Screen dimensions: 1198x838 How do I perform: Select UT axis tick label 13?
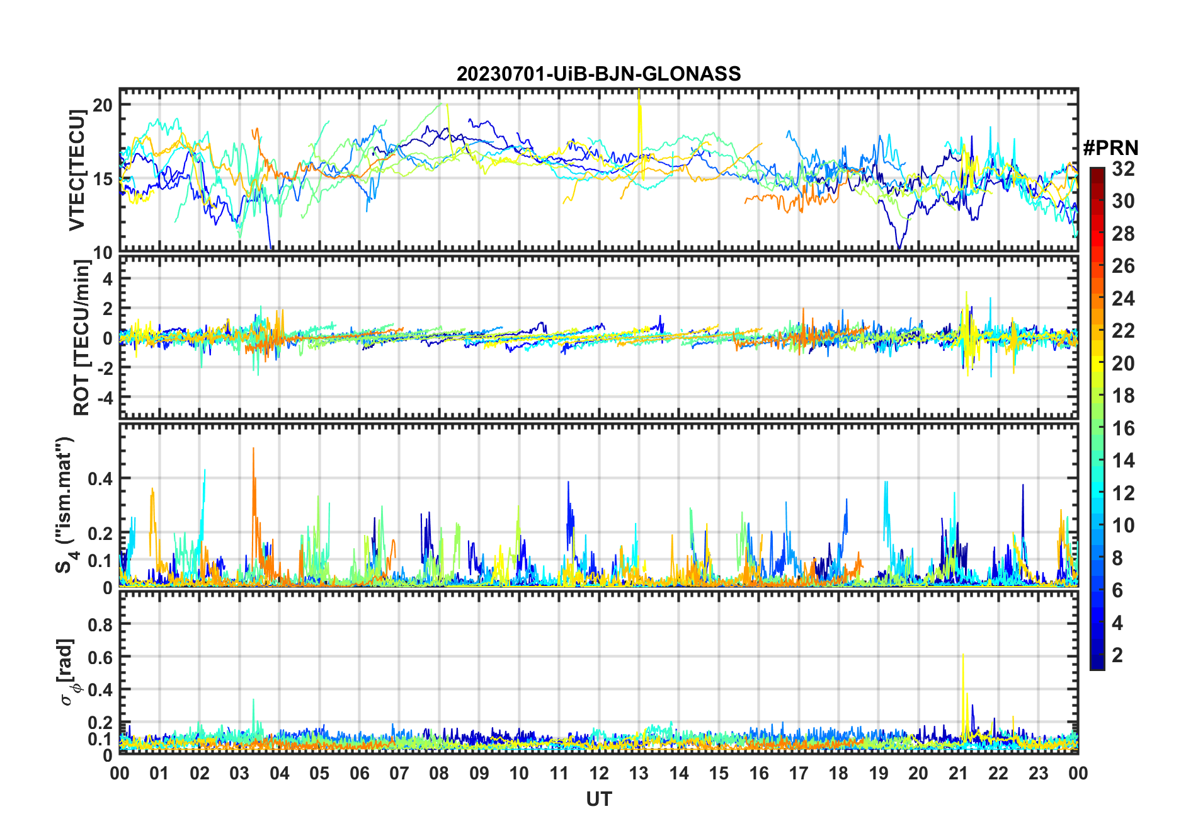(x=639, y=773)
